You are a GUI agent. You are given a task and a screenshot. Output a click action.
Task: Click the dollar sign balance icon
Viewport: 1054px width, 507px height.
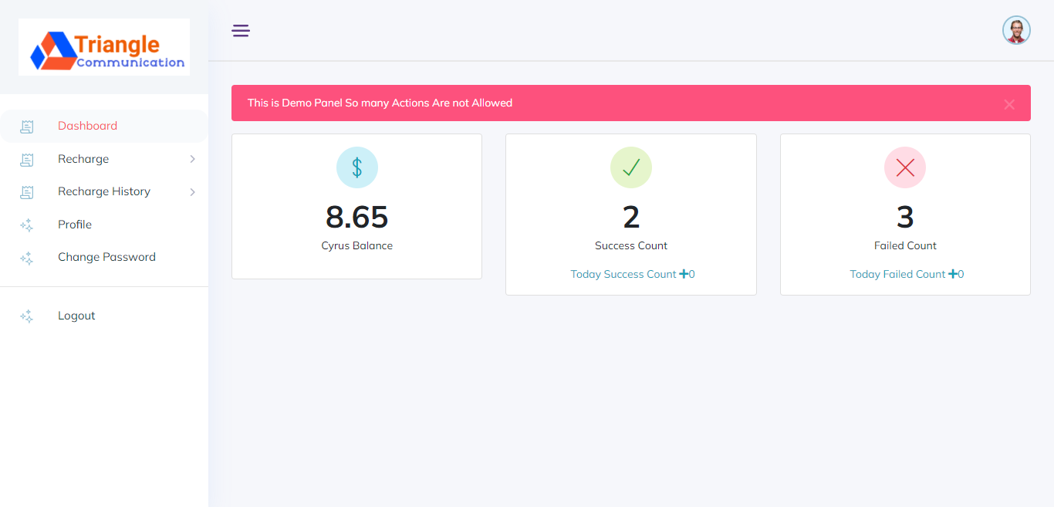(x=356, y=167)
